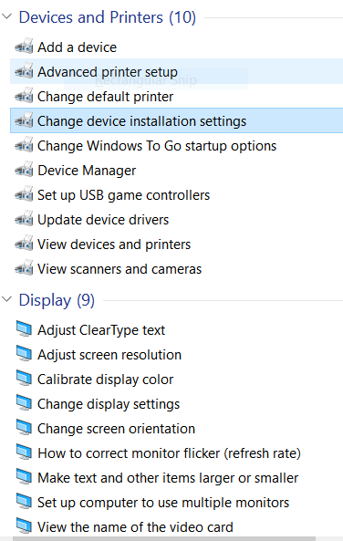The image size is (343, 541).
Task: Open Make text and other items larger or smaller
Action: pyautogui.click(x=168, y=478)
